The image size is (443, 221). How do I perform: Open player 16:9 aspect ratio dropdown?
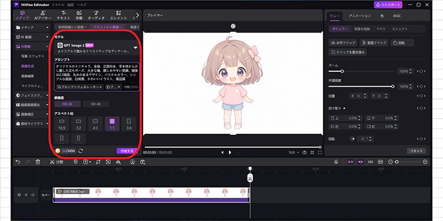click(293, 152)
